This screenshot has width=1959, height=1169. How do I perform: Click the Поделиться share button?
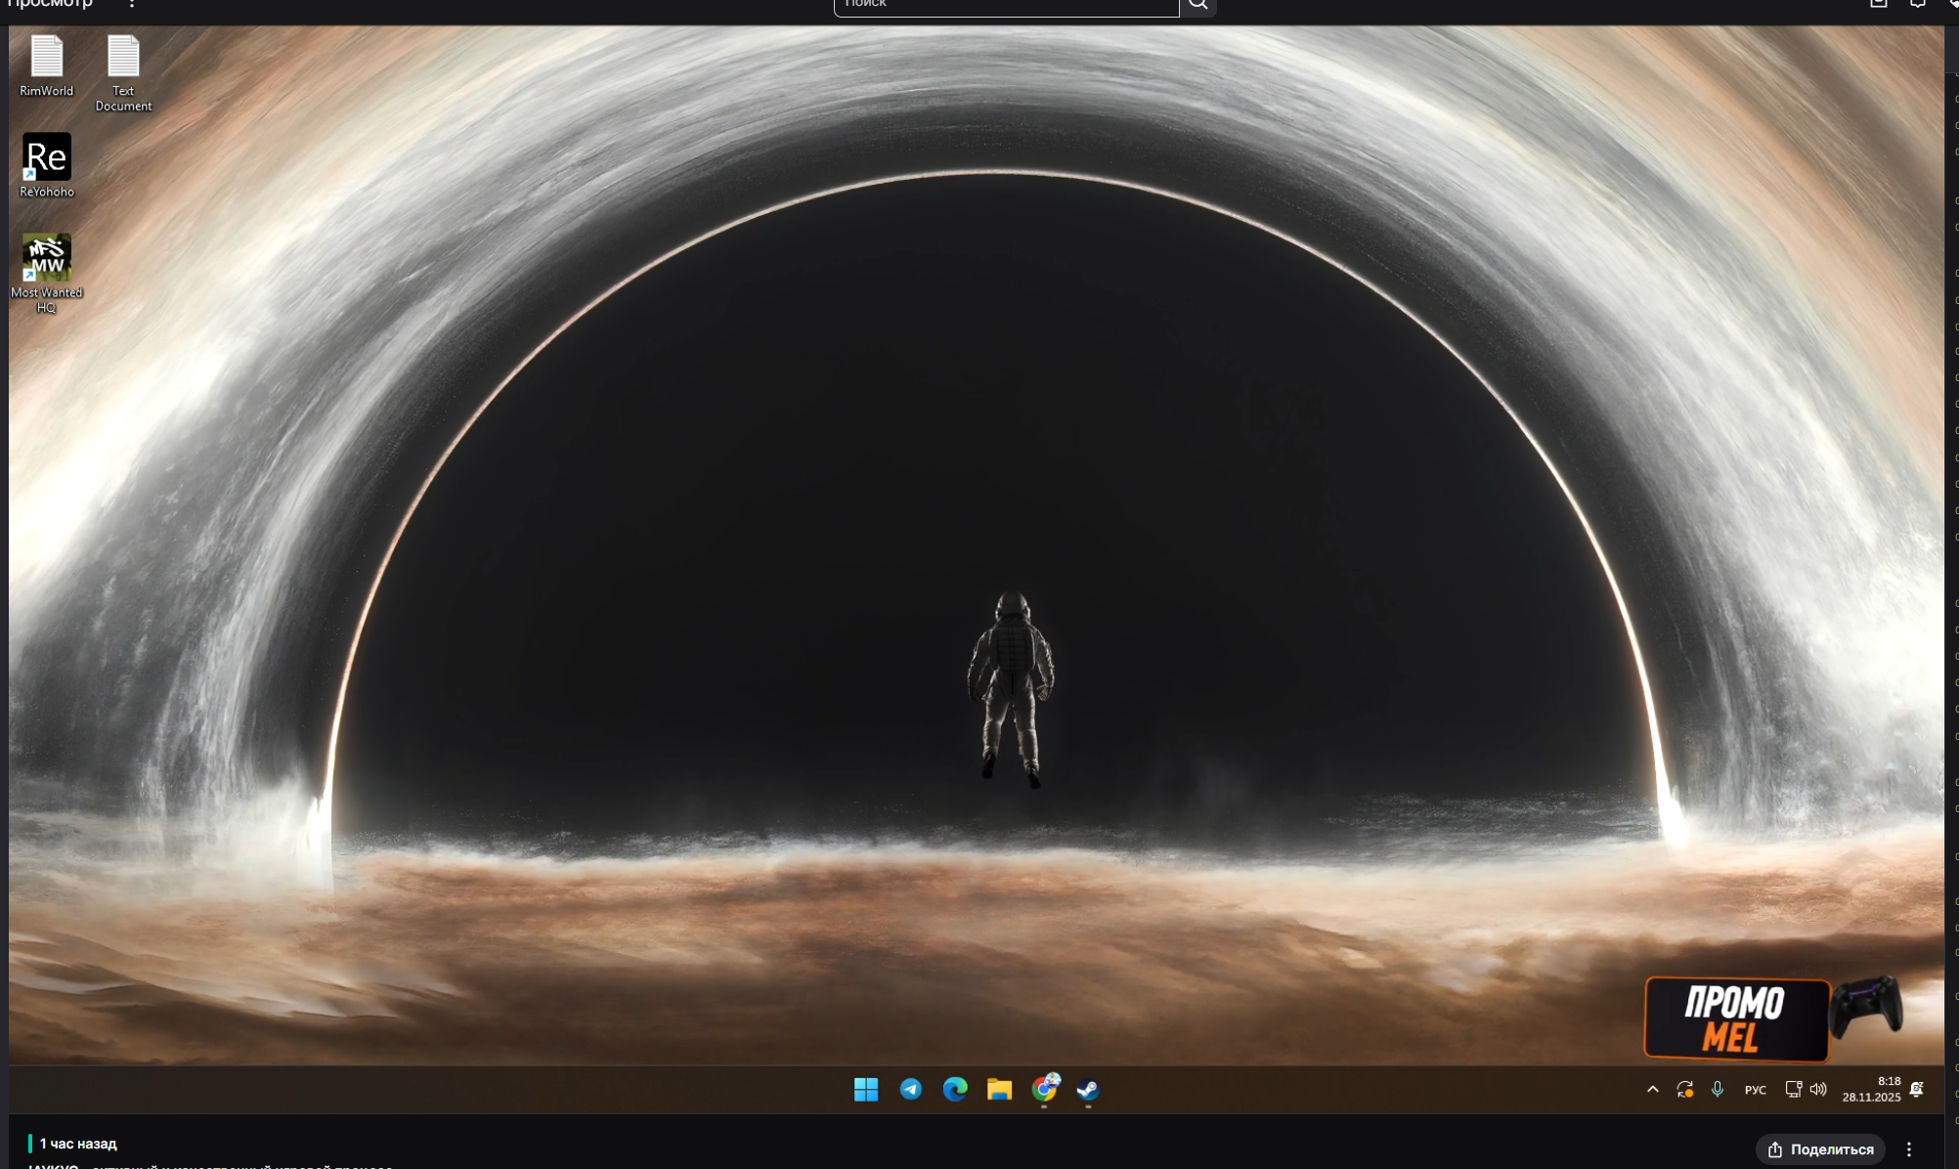[x=1820, y=1149]
